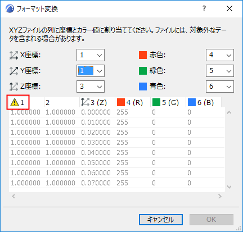Click the cell value 0.030000
Viewport: 243px width, 232px height.
96,143
